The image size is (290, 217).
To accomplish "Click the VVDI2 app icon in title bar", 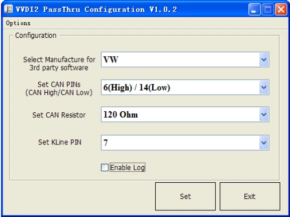I will [9, 9].
